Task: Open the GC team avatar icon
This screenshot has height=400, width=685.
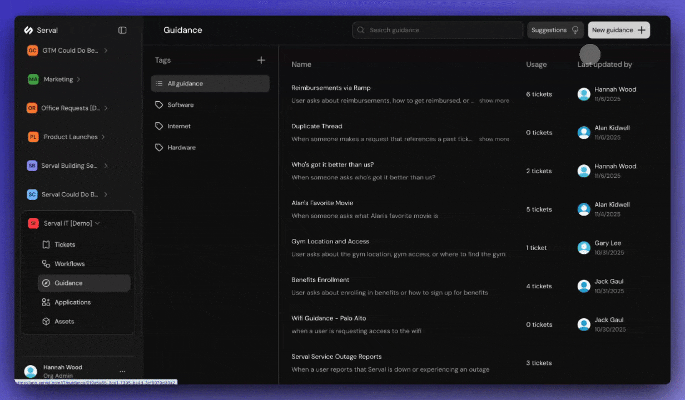Action: (x=32, y=51)
